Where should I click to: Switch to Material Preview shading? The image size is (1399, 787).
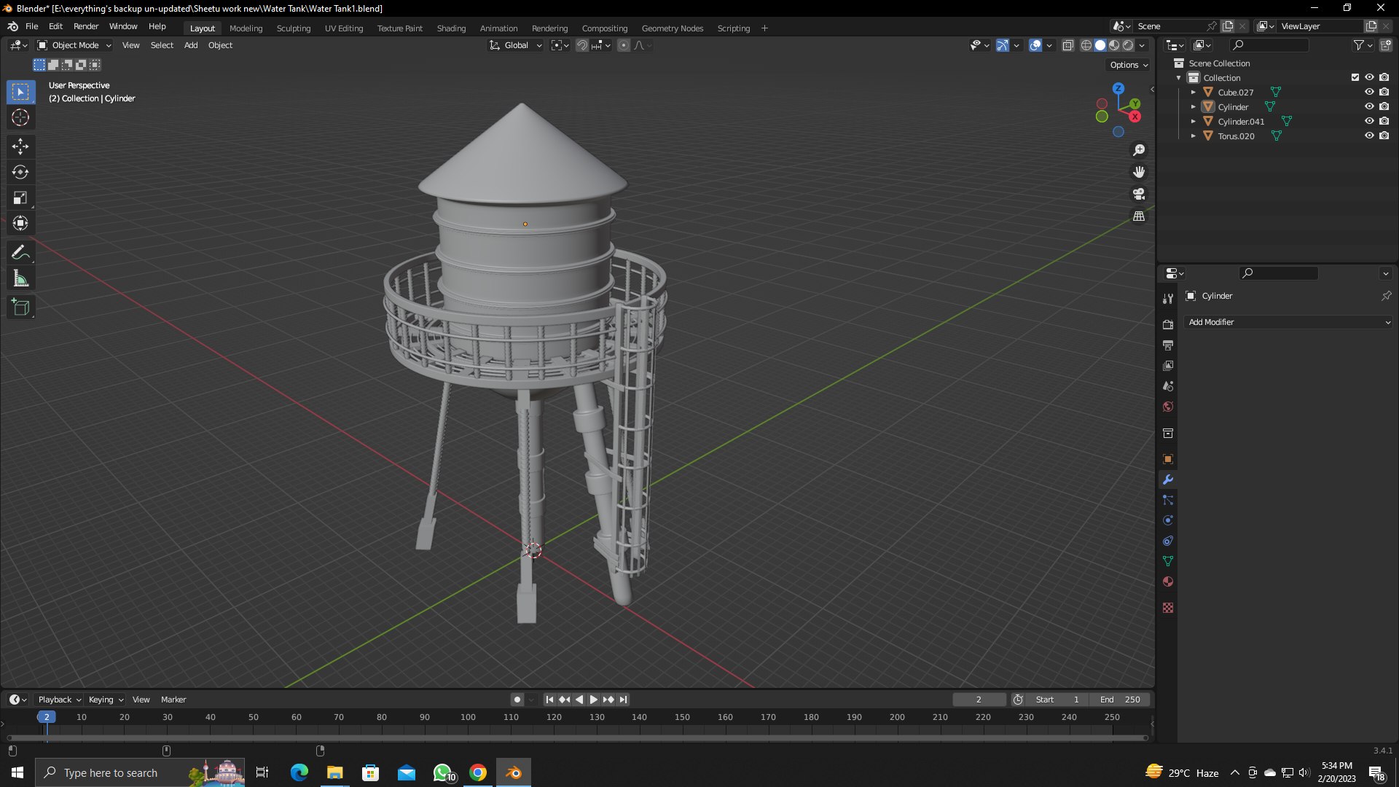click(1114, 45)
